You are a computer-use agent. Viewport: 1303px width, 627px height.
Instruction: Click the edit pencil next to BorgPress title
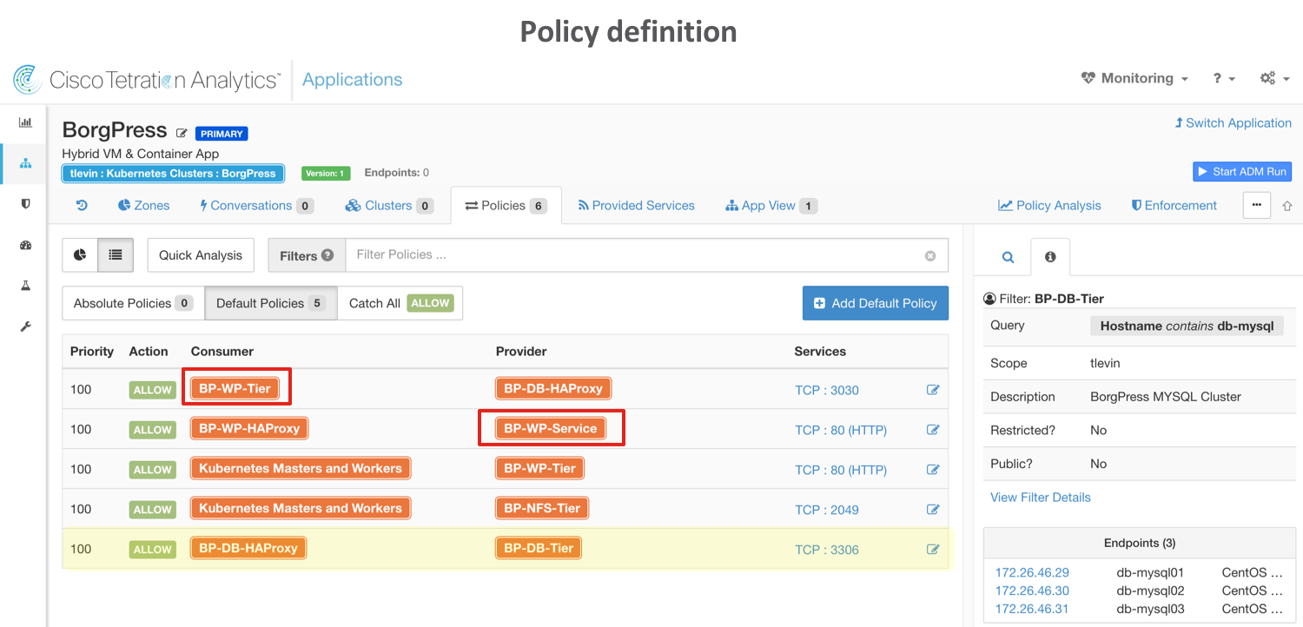182,133
